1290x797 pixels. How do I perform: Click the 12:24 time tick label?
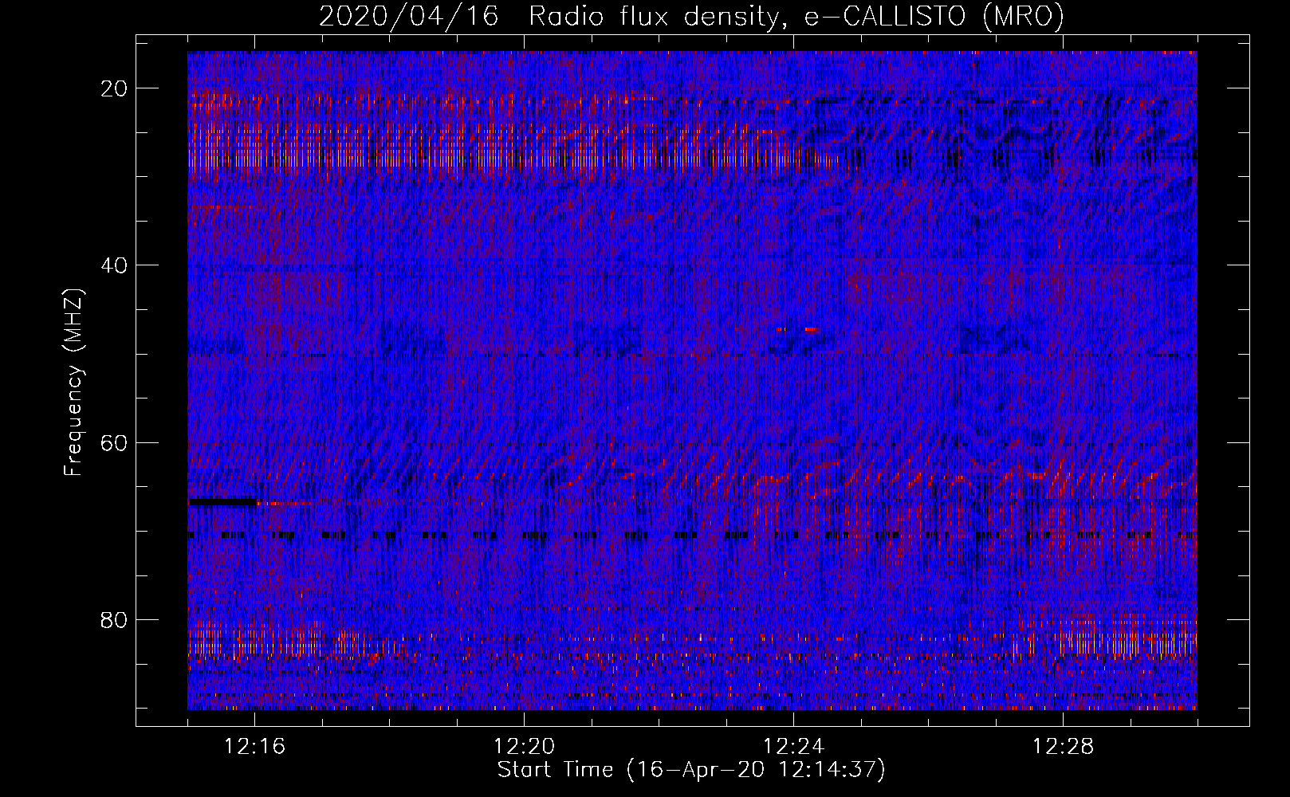[x=794, y=747]
